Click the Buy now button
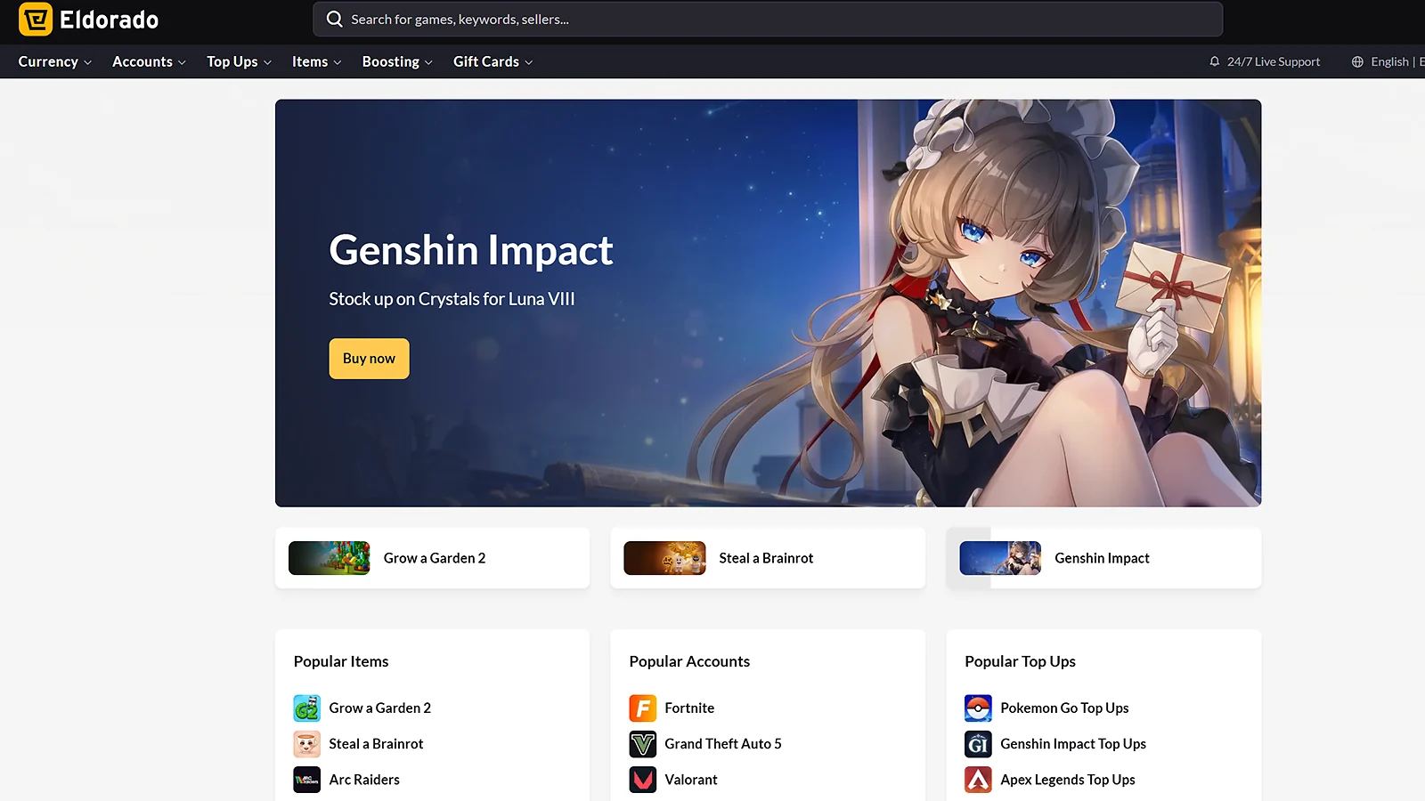The image size is (1425, 801). [x=369, y=359]
